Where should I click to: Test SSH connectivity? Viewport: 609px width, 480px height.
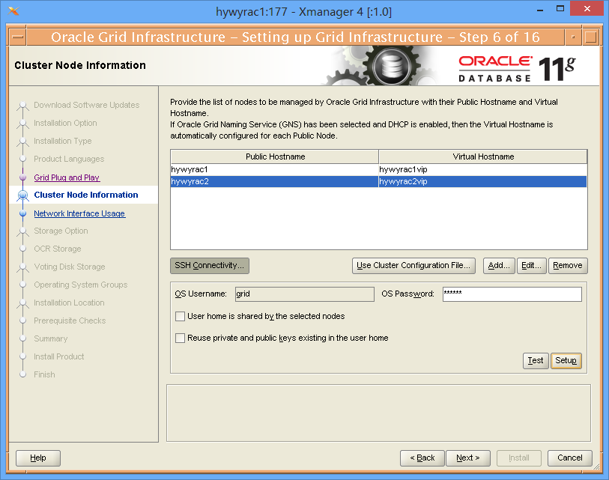point(536,361)
